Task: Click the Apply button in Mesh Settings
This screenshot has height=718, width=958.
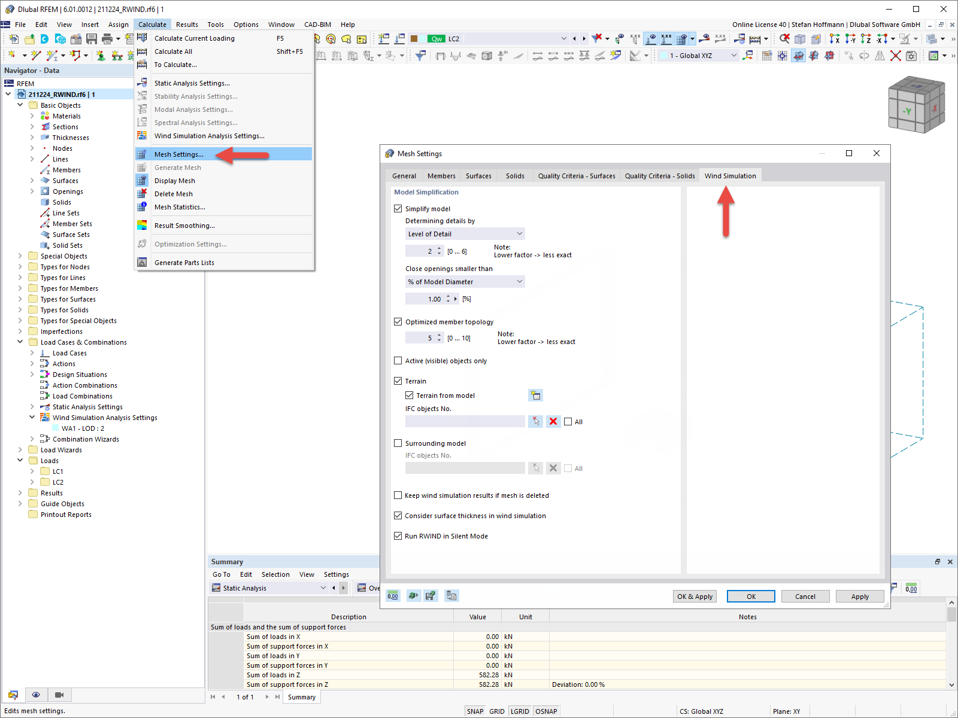Action: point(860,596)
